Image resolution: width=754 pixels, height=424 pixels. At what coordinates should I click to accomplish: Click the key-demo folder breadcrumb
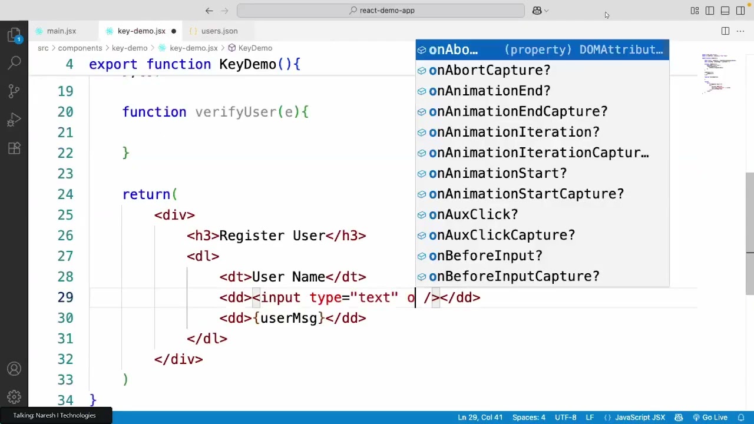pos(130,48)
